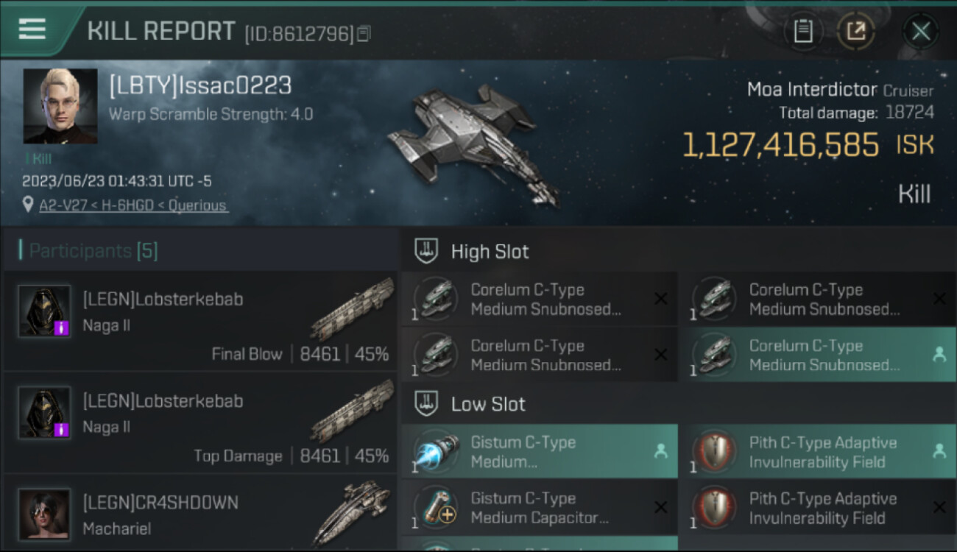Select the Moa Interdictor ship image
Image resolution: width=957 pixels, height=552 pixels.
(x=473, y=144)
